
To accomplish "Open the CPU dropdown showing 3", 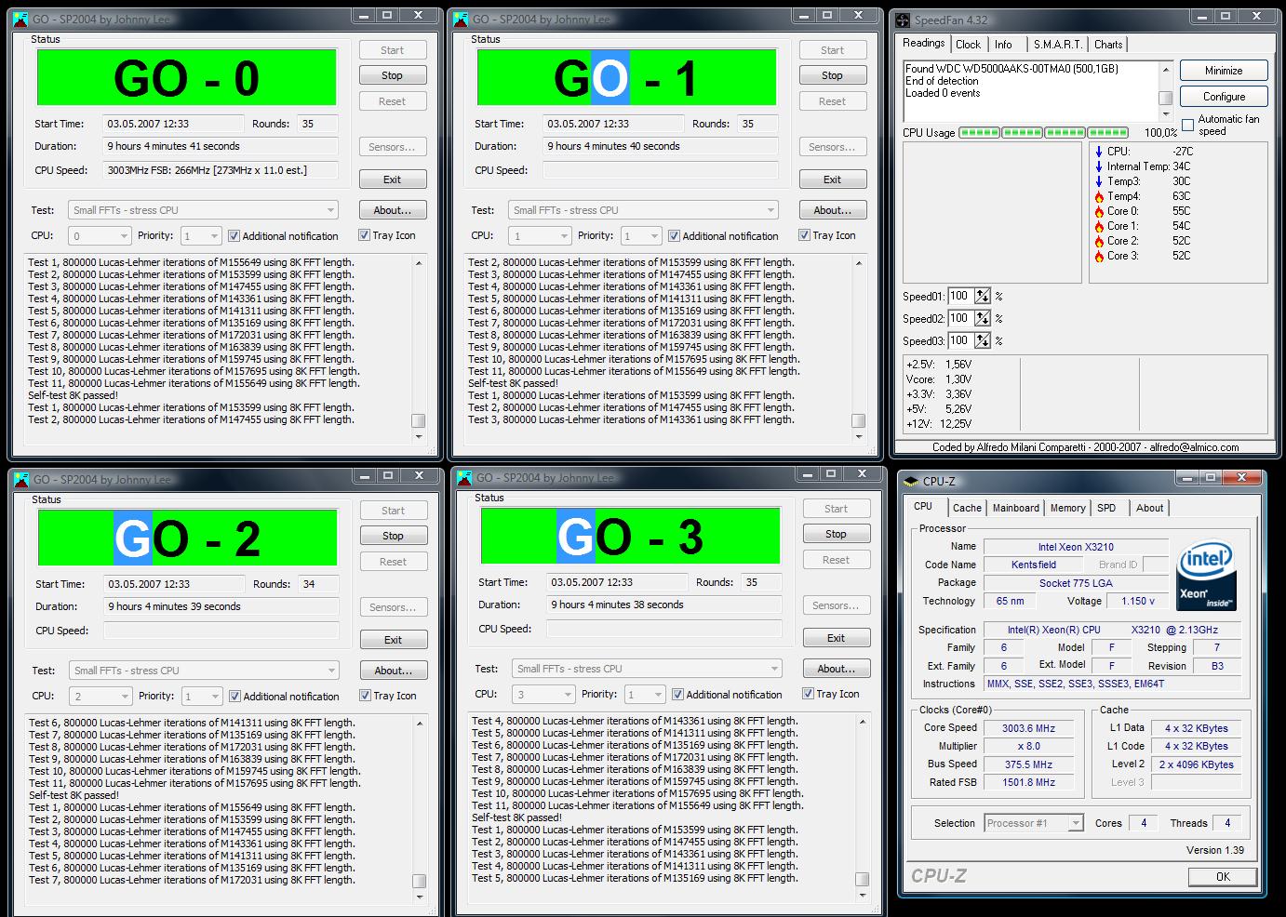I will pyautogui.click(x=543, y=695).
